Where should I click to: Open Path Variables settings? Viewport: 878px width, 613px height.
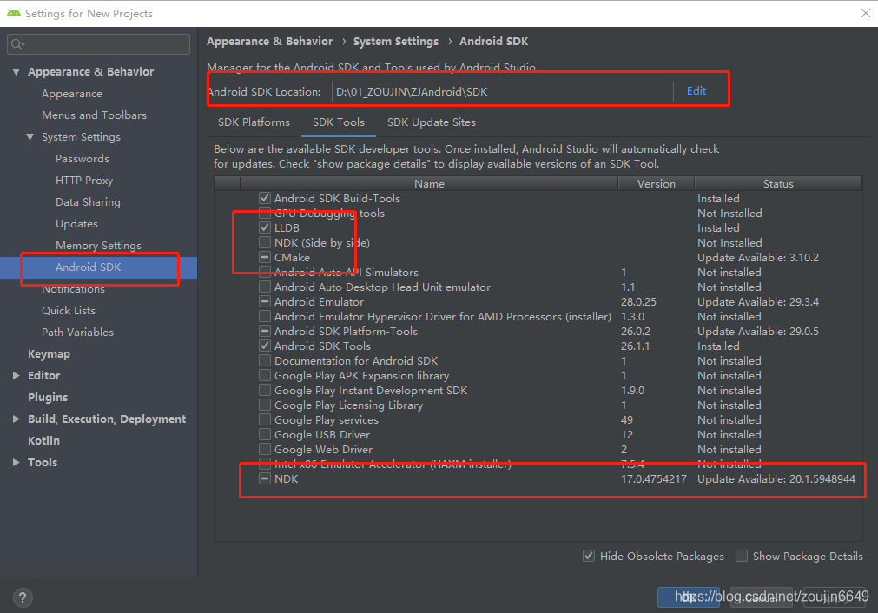coord(77,333)
